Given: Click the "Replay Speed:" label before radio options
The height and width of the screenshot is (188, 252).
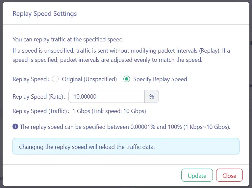Looking at the screenshot, I should [x=30, y=79].
